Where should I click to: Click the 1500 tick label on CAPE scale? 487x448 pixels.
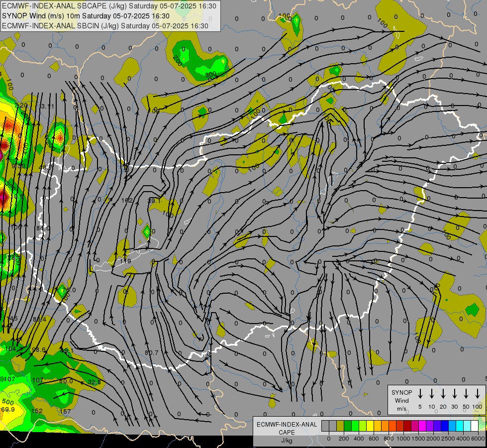pyautogui.click(x=418, y=439)
